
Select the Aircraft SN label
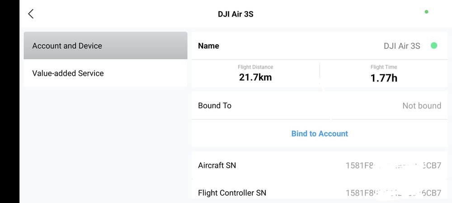(217, 165)
